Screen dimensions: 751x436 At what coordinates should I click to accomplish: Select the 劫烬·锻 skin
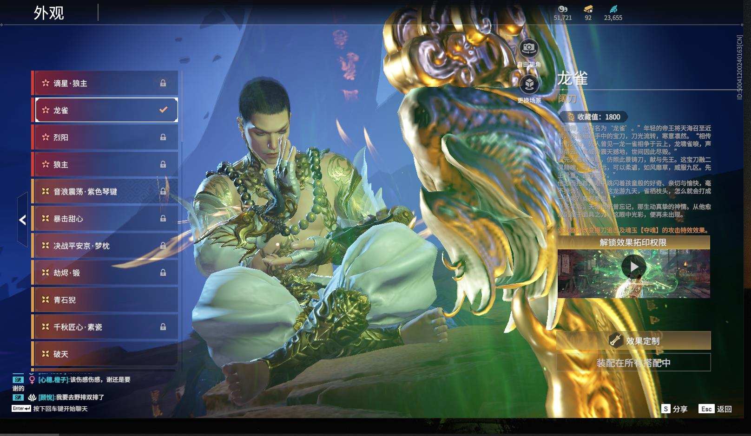click(x=105, y=273)
